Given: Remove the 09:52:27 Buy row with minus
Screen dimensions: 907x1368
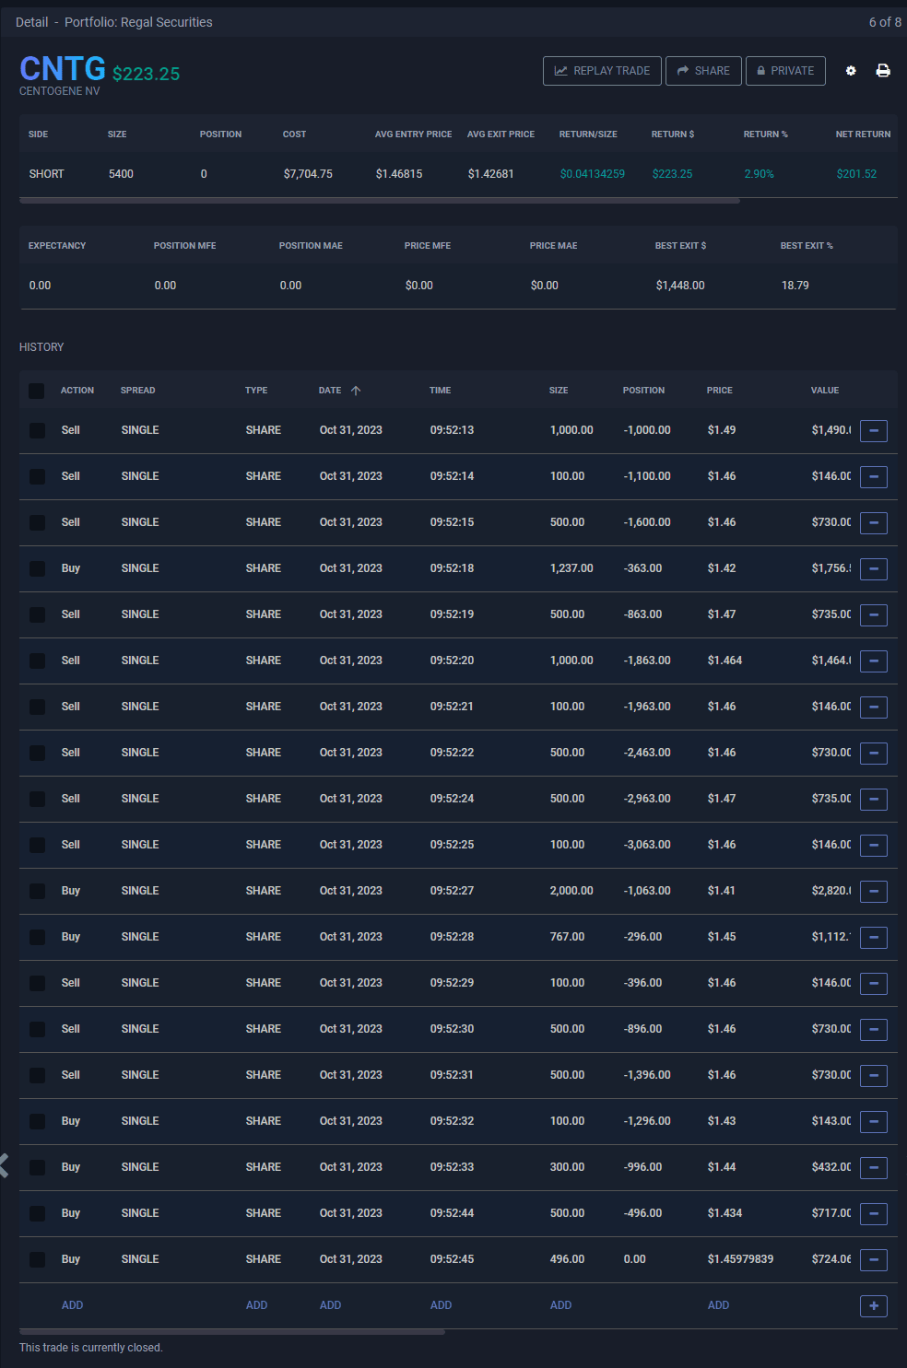Looking at the screenshot, I should 874,891.
